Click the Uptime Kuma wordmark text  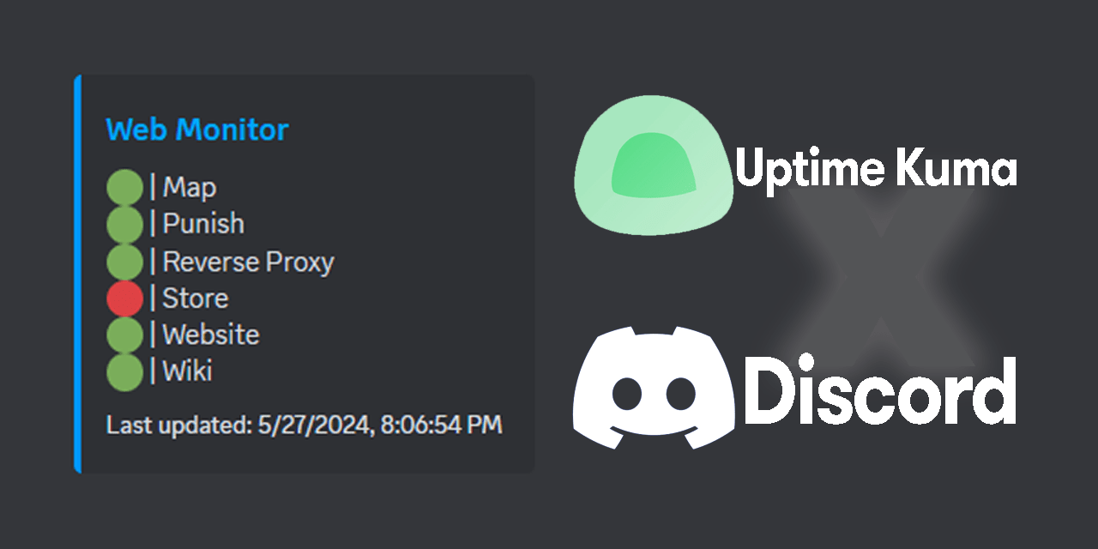click(x=876, y=168)
